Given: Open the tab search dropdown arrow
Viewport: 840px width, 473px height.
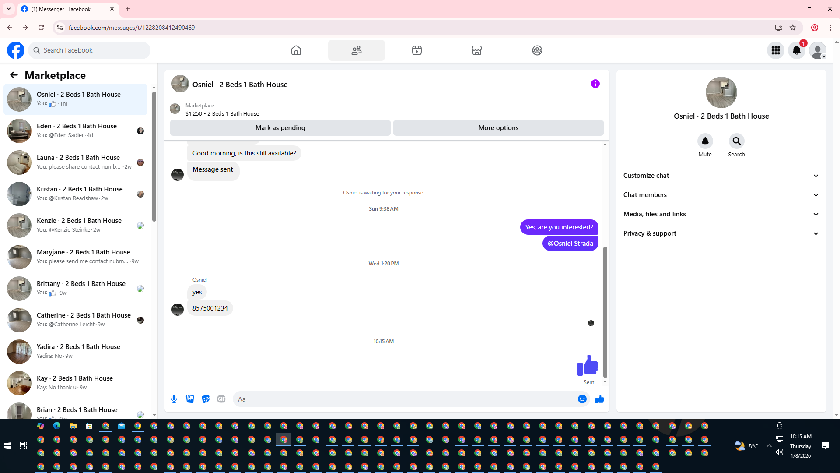Looking at the screenshot, I should 9,9.
